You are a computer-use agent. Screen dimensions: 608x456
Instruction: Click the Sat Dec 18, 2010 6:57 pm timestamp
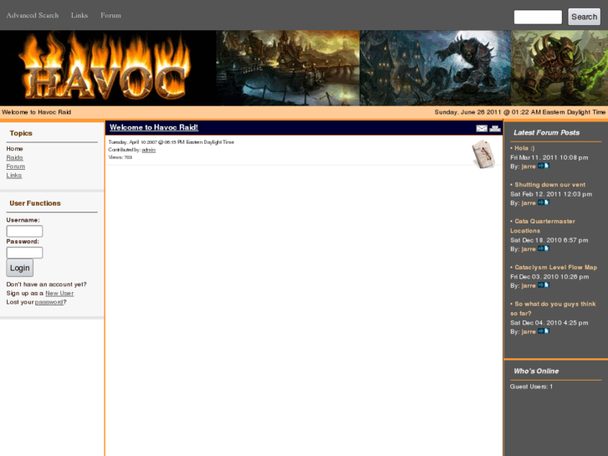click(549, 240)
